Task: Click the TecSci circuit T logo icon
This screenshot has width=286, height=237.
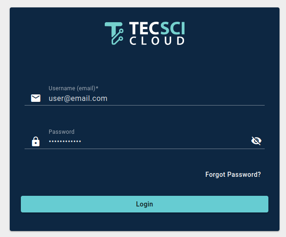Action: pyautogui.click(x=114, y=33)
